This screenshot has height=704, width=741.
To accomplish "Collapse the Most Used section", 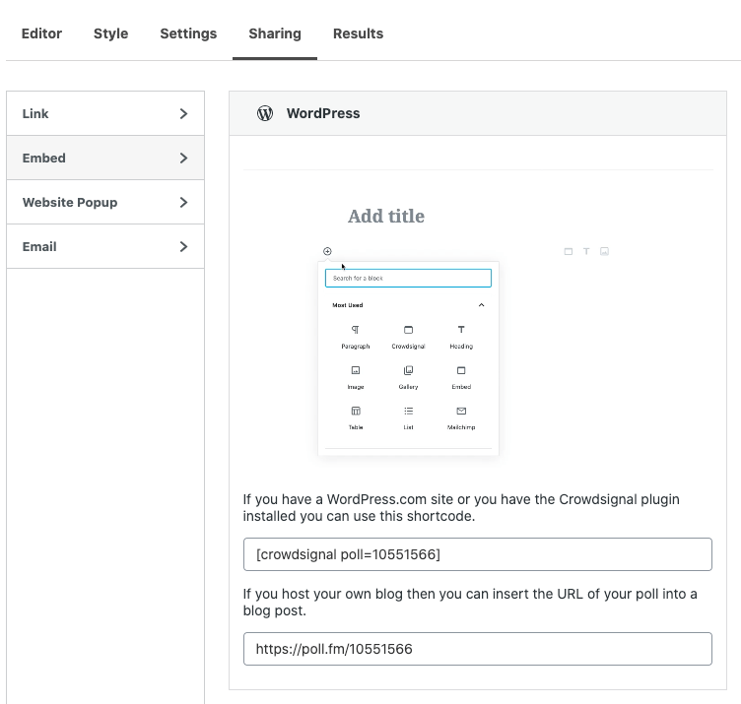I will point(481,305).
